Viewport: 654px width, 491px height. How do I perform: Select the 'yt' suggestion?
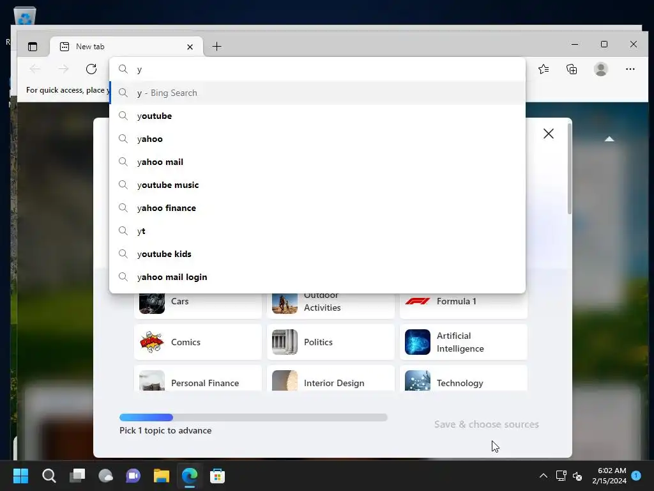tap(317, 230)
